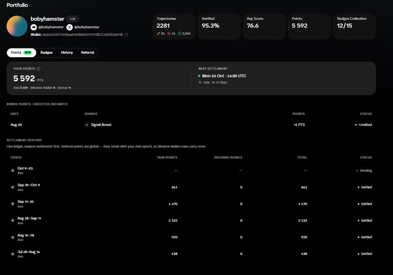Click the Axis icon on Aug 14–28 row
The width and height of the screenshot is (393, 275).
[13, 238]
